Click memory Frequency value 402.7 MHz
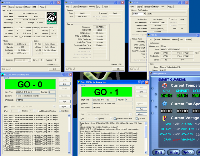 click(x=100, y=27)
